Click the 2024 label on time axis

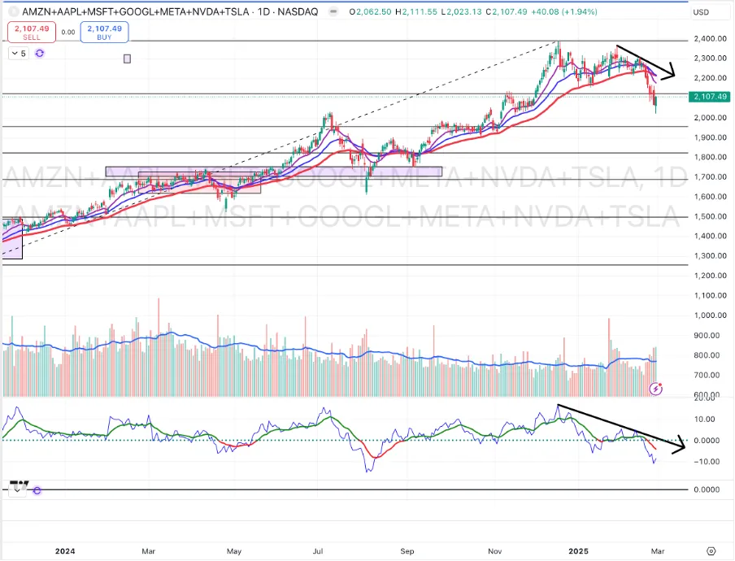tap(65, 551)
